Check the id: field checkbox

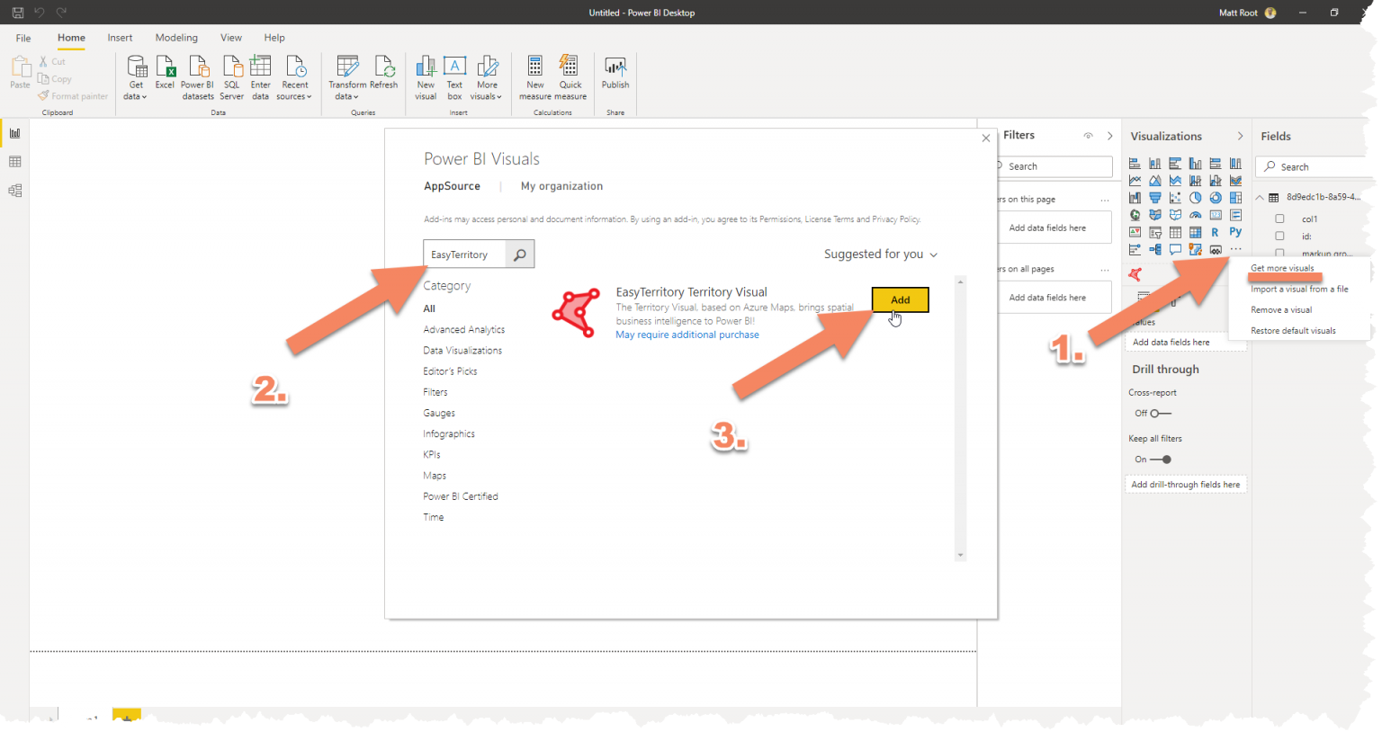1280,237
